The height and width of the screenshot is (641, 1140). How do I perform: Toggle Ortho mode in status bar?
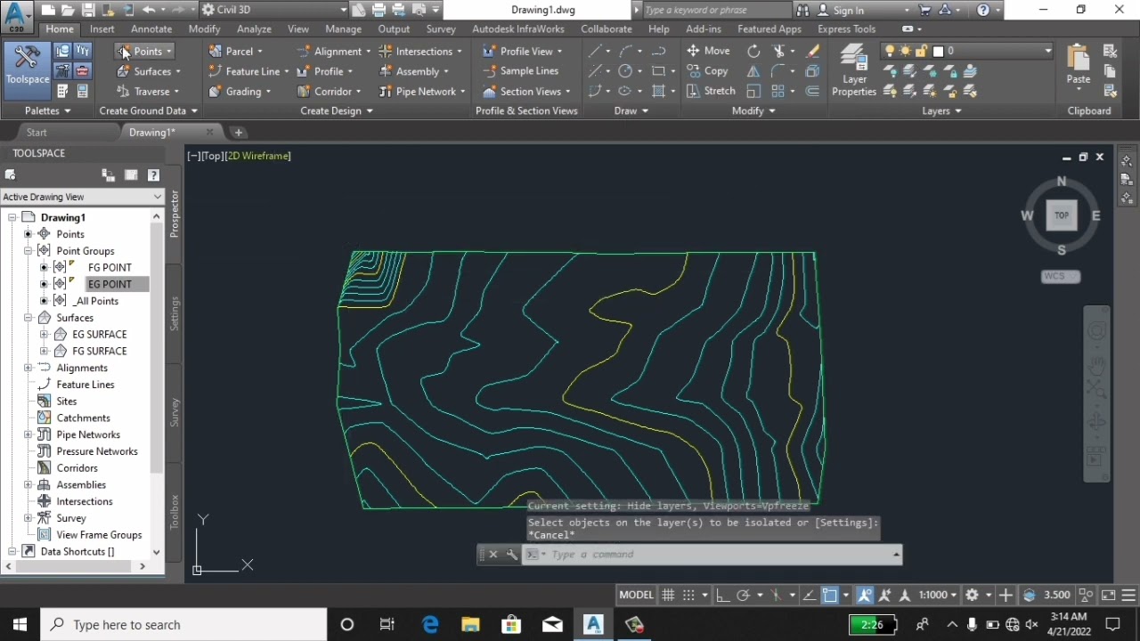[x=722, y=595]
